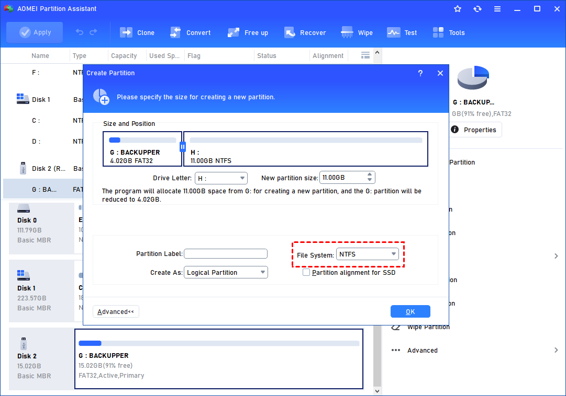The height and width of the screenshot is (396, 566).
Task: Sort by the Alignment column header
Action: coord(328,56)
